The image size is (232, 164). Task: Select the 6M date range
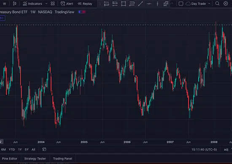point(3,150)
